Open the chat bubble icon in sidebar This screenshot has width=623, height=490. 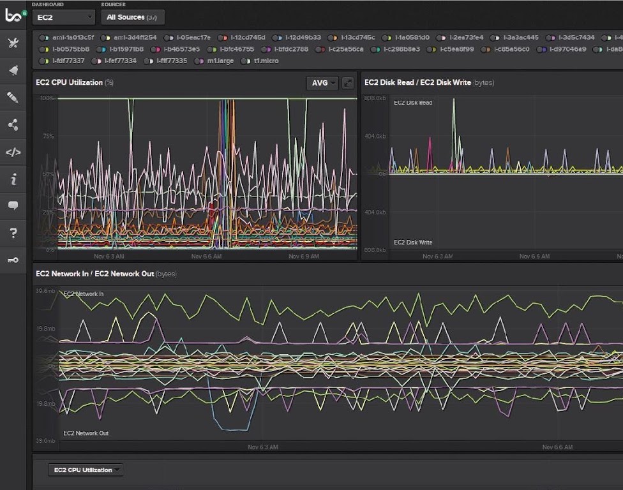pyautogui.click(x=13, y=205)
